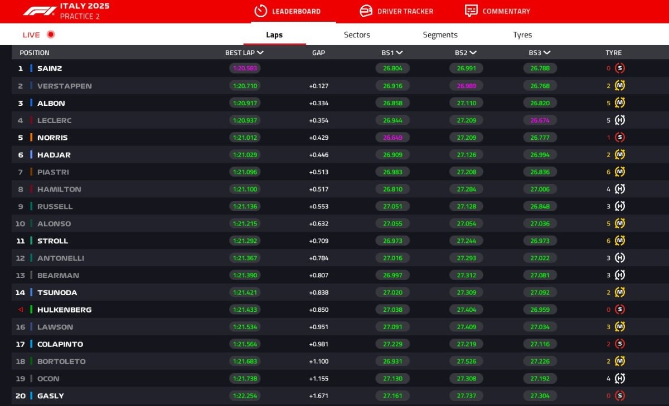Click Verstappen's medium tyre icon

pyautogui.click(x=619, y=86)
